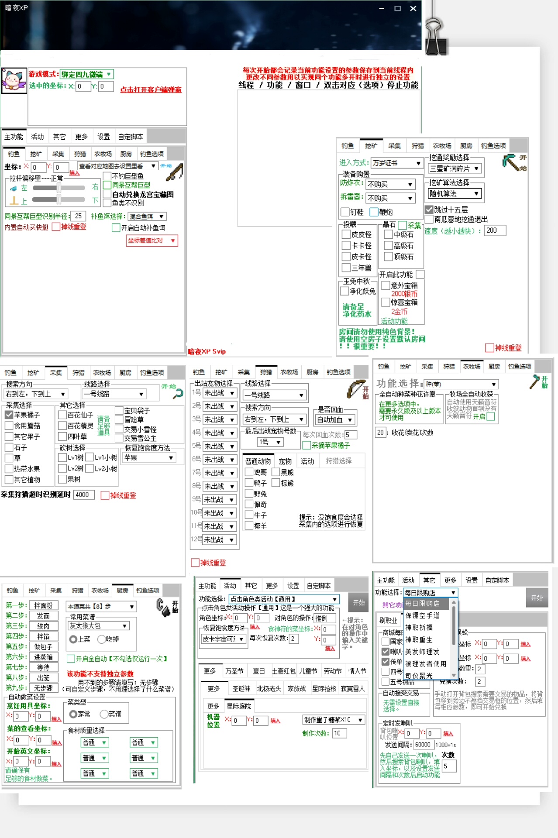Uncheck 跳过十五层 in mining panel
The height and width of the screenshot is (838, 558).
pos(429,209)
